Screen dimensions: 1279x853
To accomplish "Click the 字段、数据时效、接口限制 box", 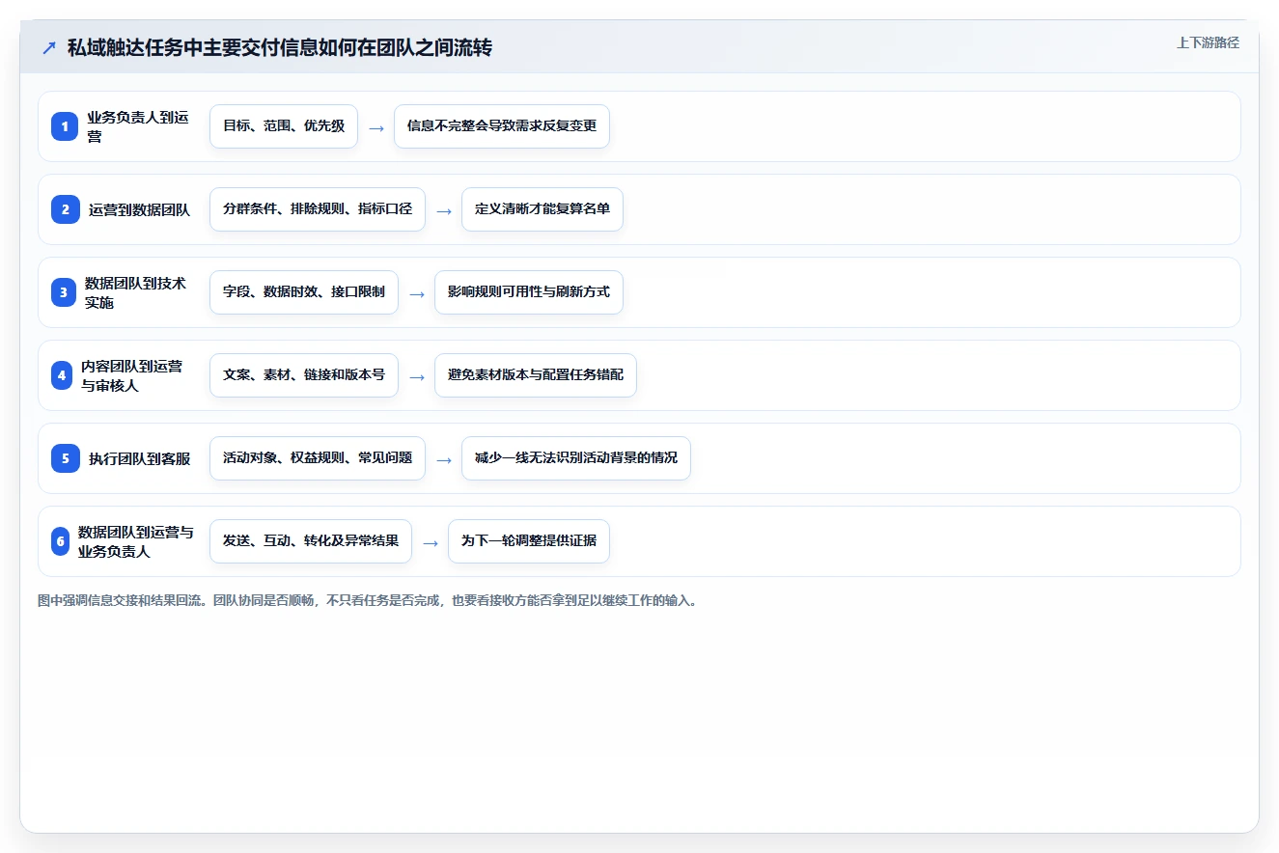I will (x=304, y=292).
